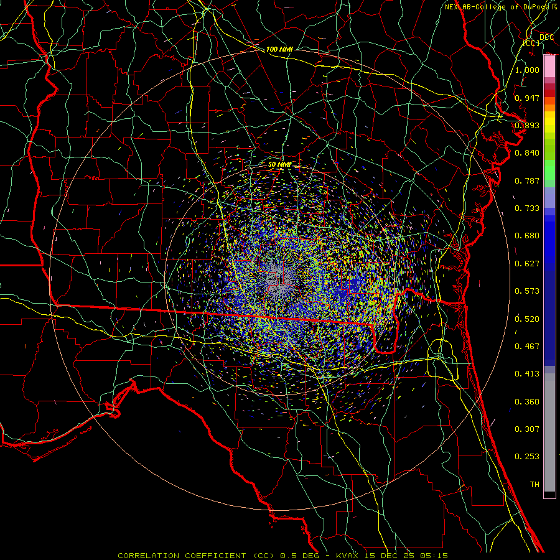Screen dimensions: 560x560
Task: Click the "TH" threshold label on the scale
Action: pos(534,484)
